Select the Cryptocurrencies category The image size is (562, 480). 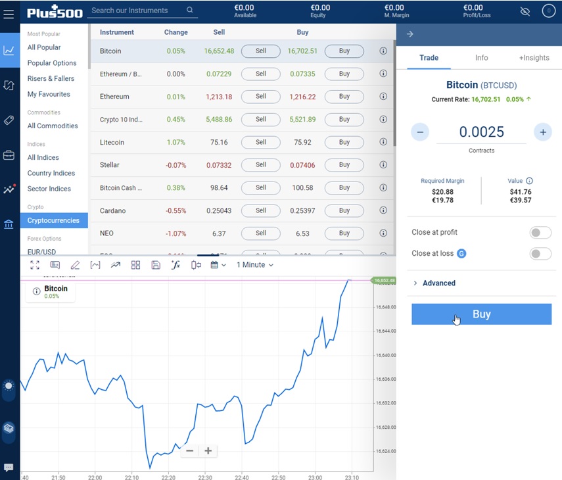click(54, 220)
